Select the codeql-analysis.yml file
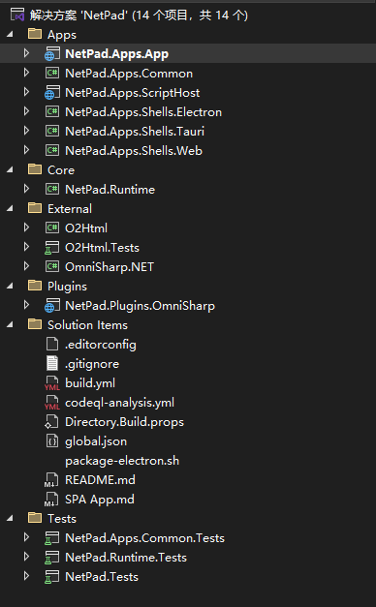Screen dimensions: 376x607 [x=119, y=403]
